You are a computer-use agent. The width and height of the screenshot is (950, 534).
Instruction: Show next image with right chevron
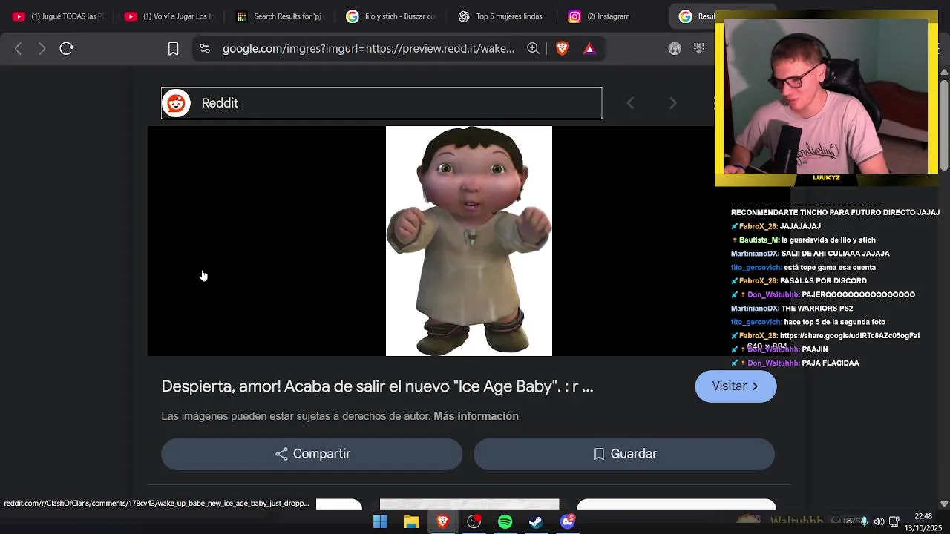pos(672,103)
